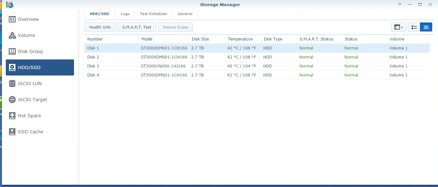Switch to compact list view icon
The image size is (438, 187).
click(x=426, y=27)
